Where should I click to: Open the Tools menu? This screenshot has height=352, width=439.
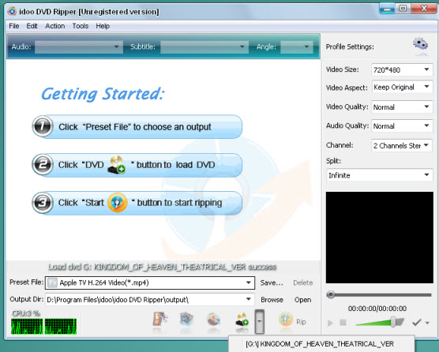(x=81, y=26)
